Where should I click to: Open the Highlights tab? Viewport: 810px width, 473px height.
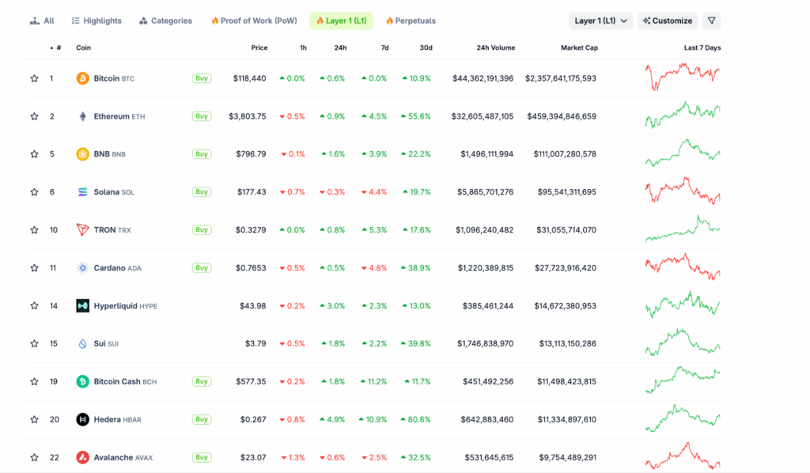coord(97,21)
